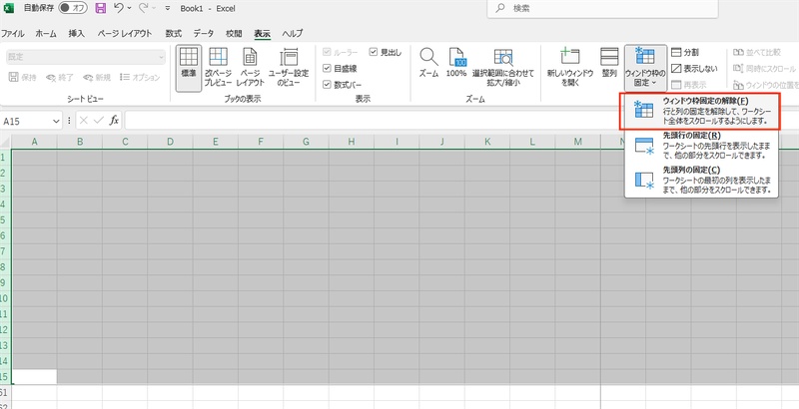This screenshot has width=799, height=409.
Task: Click the 100% zoom button
Action: (x=456, y=63)
